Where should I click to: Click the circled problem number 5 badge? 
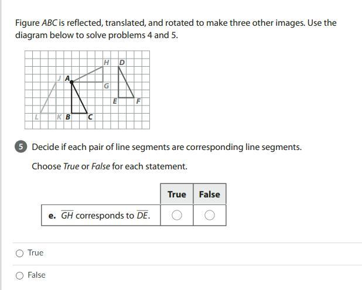point(21,147)
